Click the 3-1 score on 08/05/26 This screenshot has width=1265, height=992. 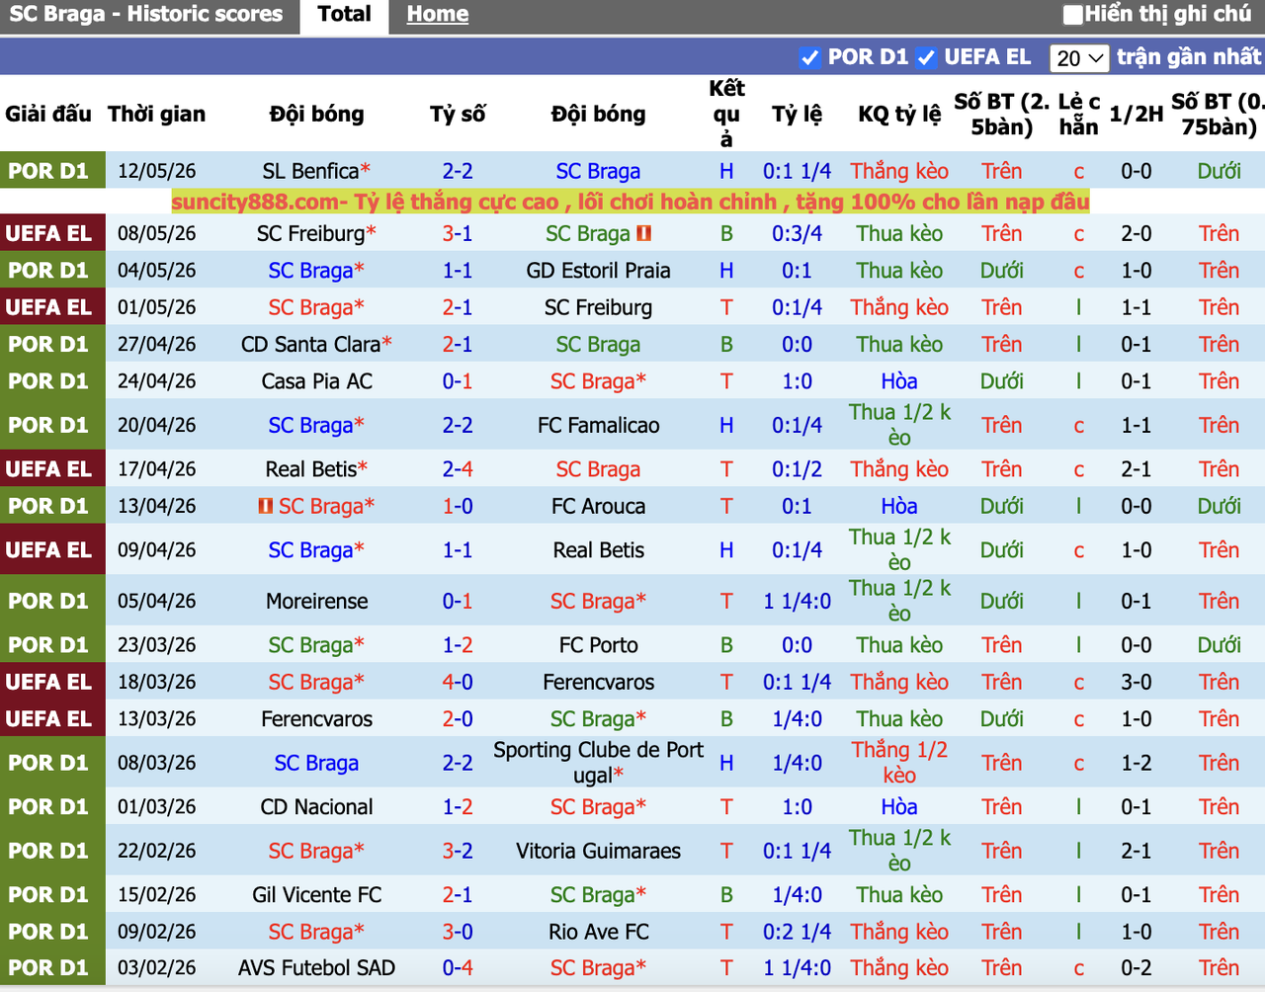[x=458, y=234]
